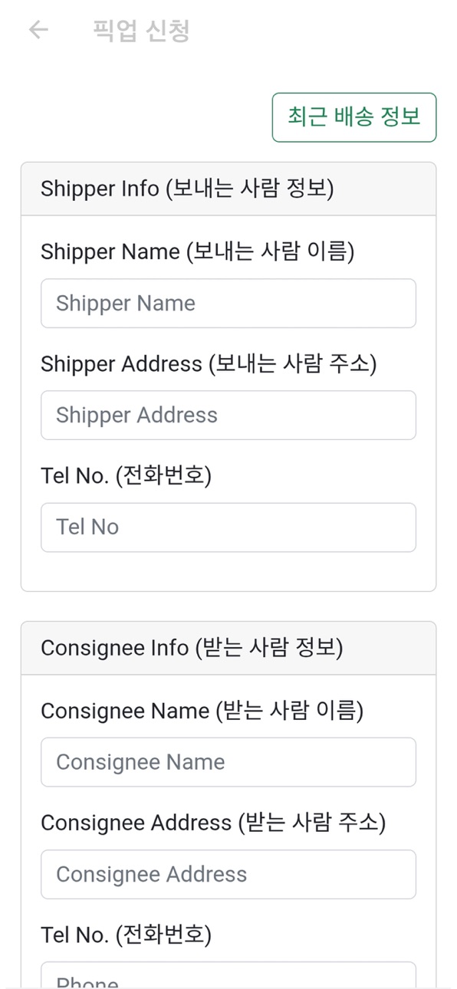The image size is (457, 989).
Task: Tap the Tel No. label in Consignee section
Action: tap(126, 935)
